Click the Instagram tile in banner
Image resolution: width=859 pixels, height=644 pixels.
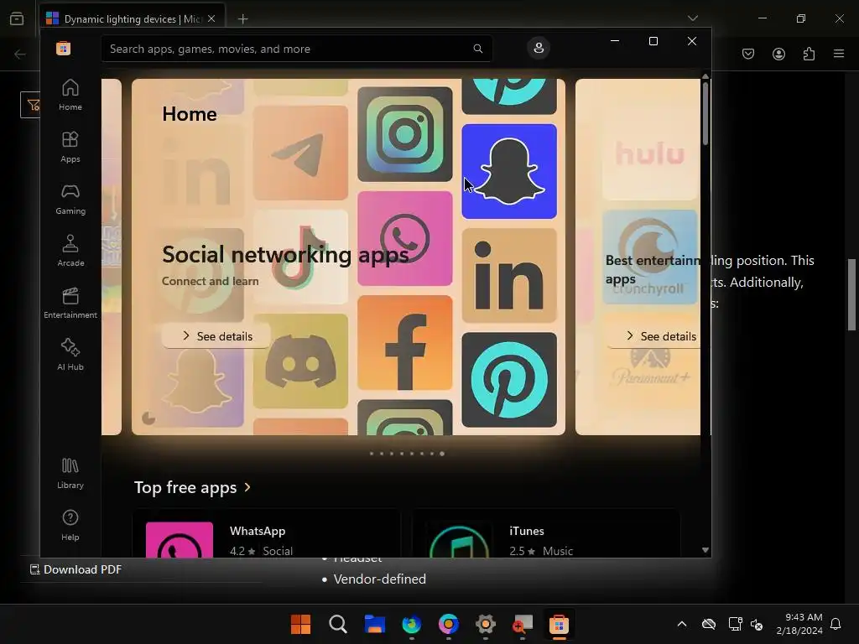click(405, 134)
